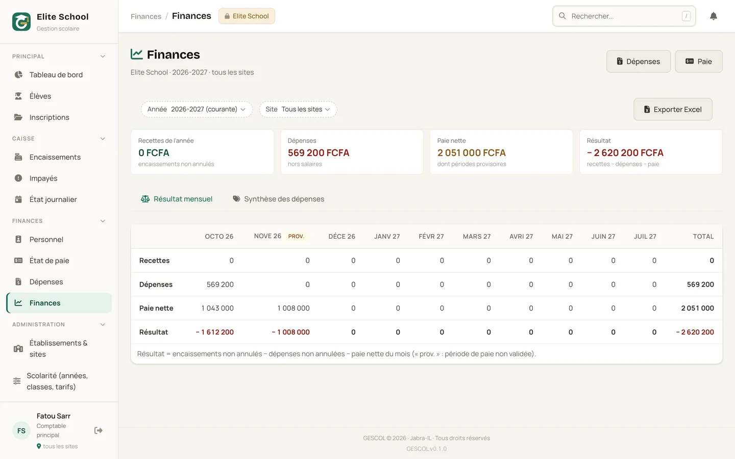
Task: Collapse the PRINCIPAL sidebar section
Action: click(103, 57)
